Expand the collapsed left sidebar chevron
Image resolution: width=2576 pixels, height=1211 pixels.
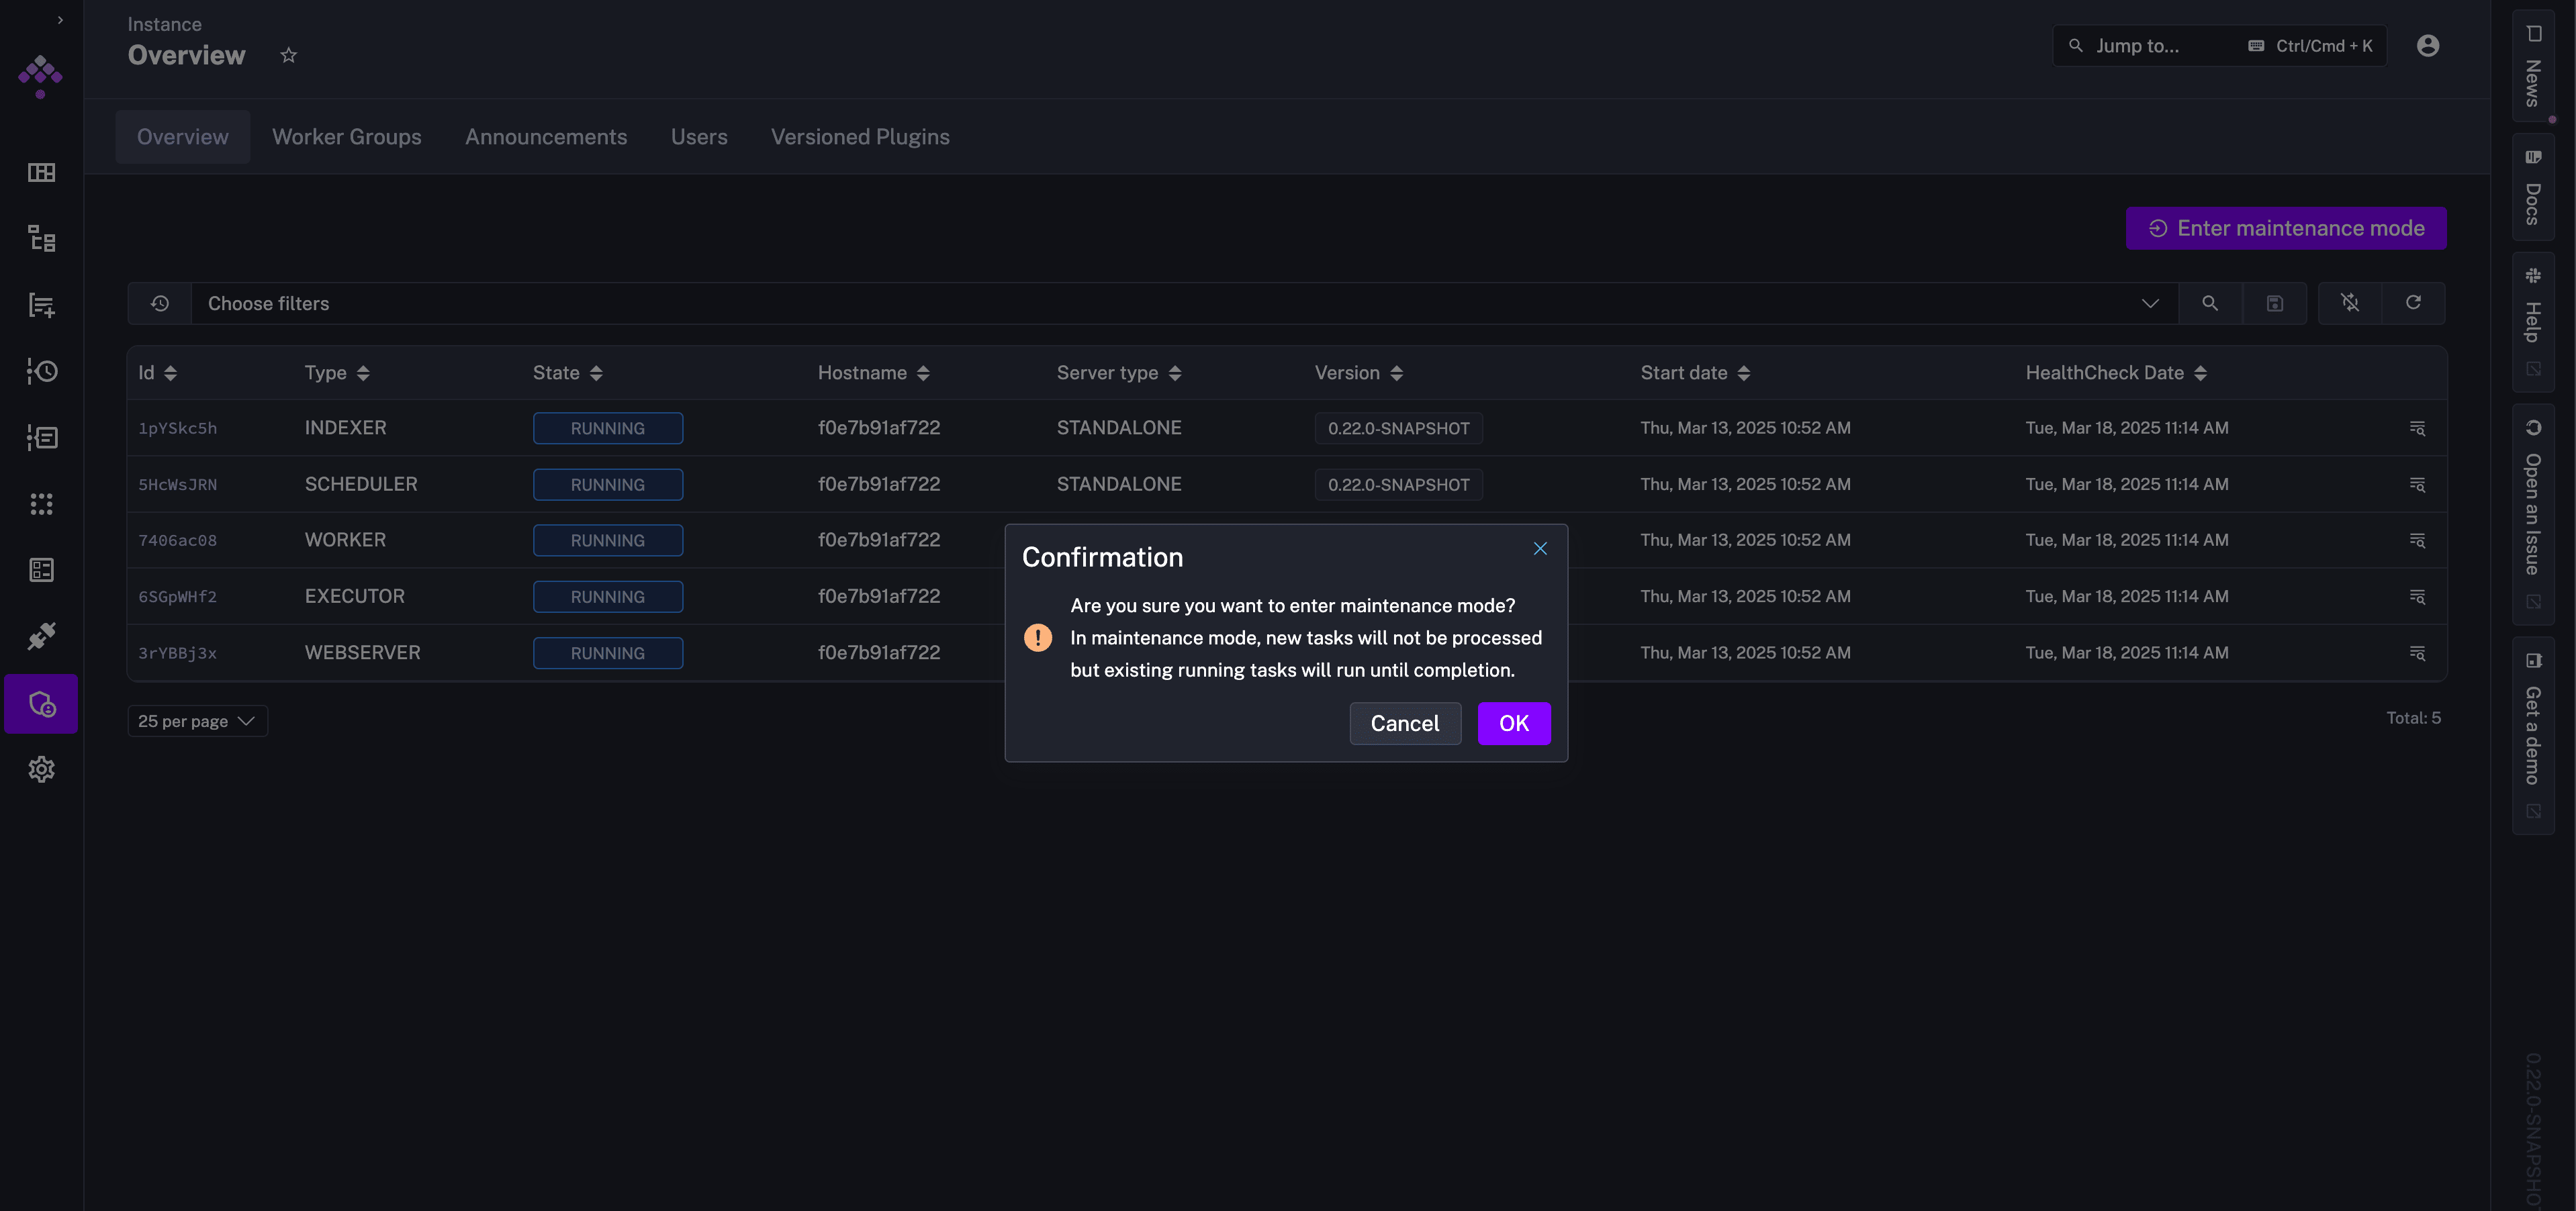[x=60, y=20]
